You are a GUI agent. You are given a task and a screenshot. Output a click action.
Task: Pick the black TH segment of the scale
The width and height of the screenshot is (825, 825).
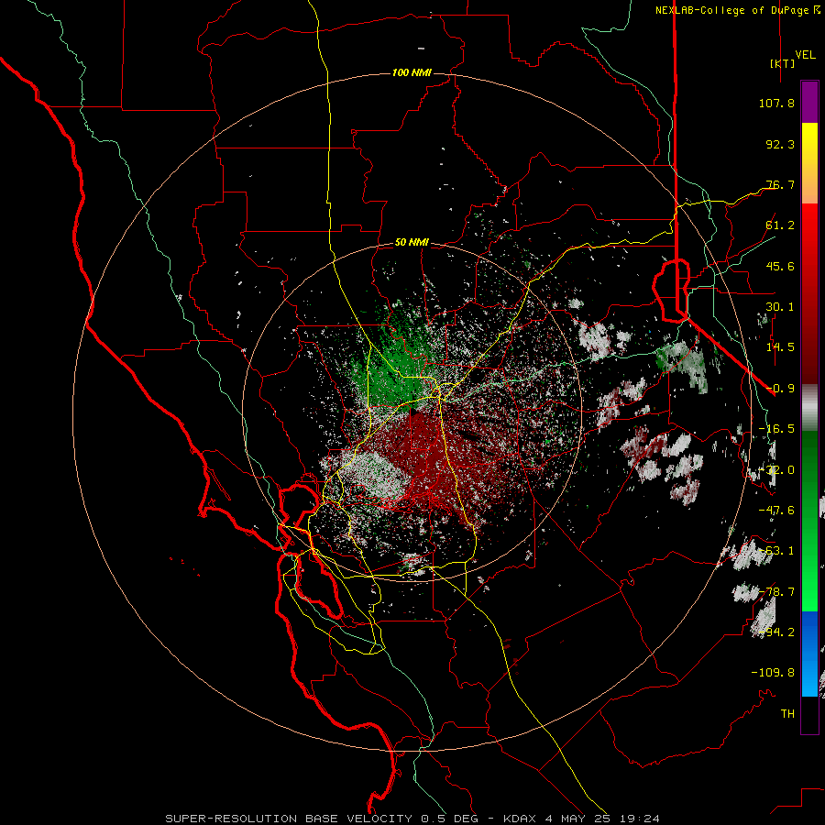pos(809,714)
